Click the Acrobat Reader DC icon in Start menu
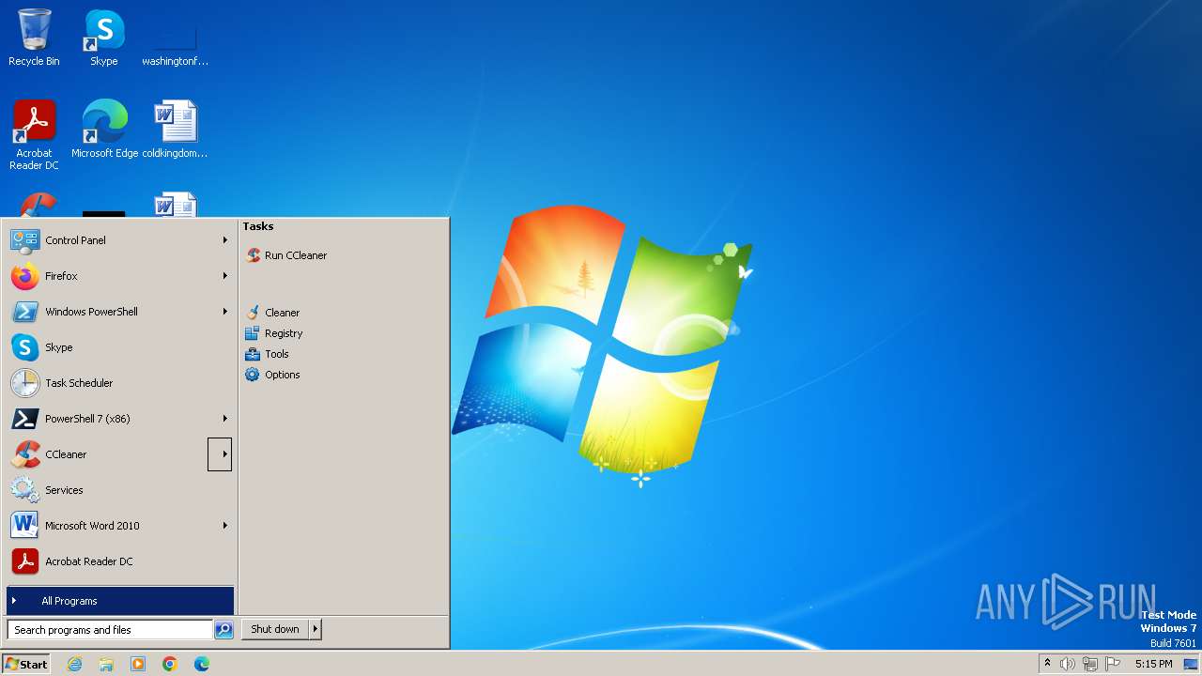The width and height of the screenshot is (1202, 676). click(x=25, y=561)
